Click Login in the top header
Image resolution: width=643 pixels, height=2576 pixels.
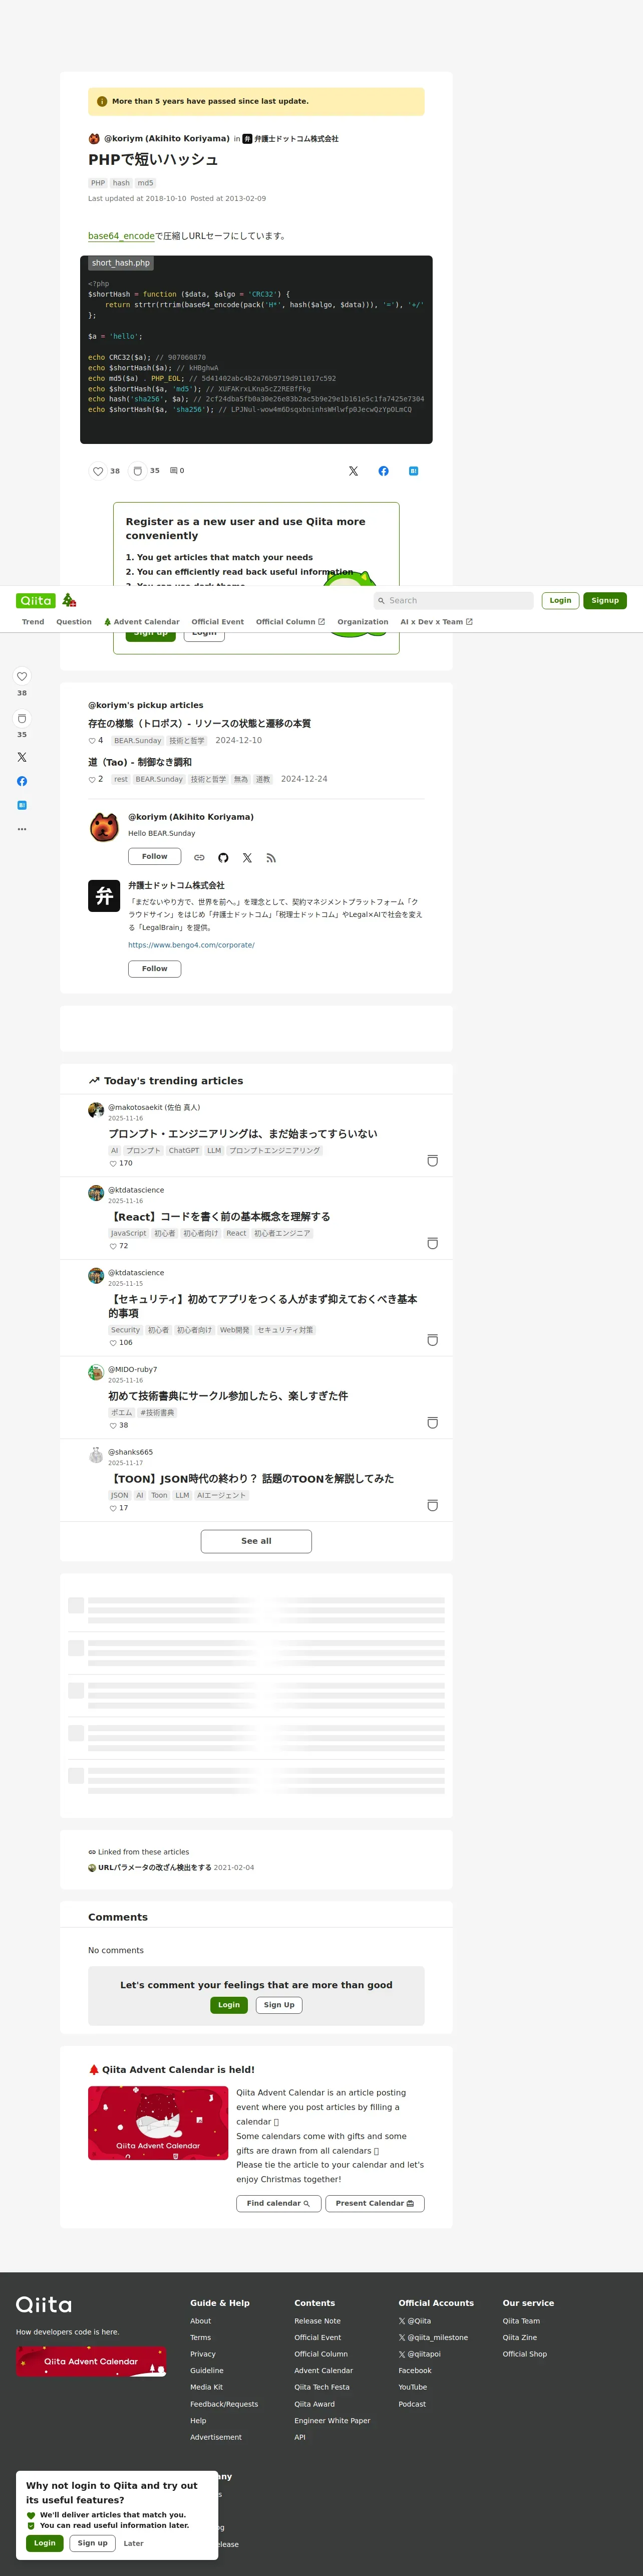(560, 601)
